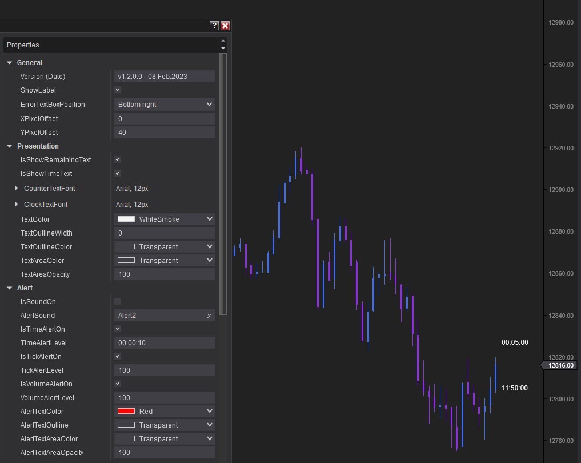Close the Properties dialog with red X

[225, 26]
